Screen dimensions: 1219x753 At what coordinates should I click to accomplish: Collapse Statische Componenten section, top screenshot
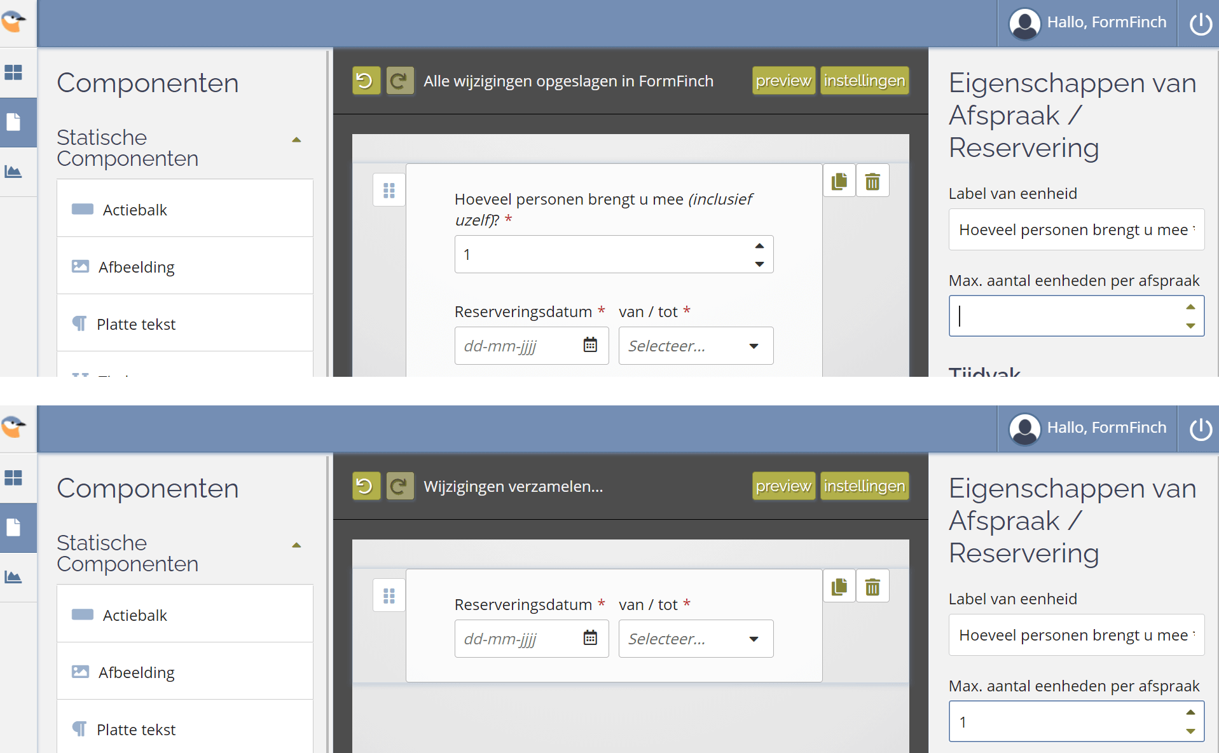[x=296, y=140]
